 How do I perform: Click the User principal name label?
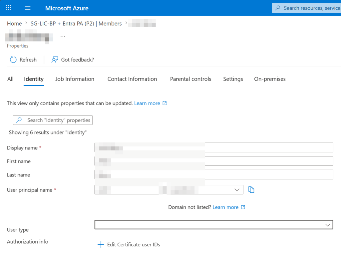pyautogui.click(x=30, y=190)
